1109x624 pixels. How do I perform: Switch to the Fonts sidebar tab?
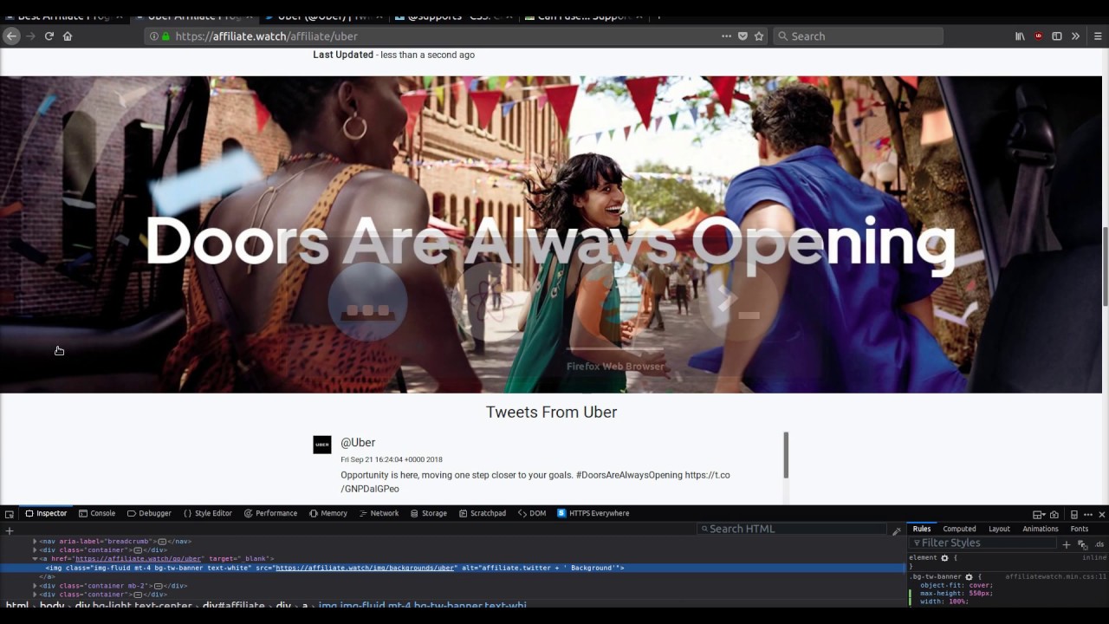(x=1080, y=529)
